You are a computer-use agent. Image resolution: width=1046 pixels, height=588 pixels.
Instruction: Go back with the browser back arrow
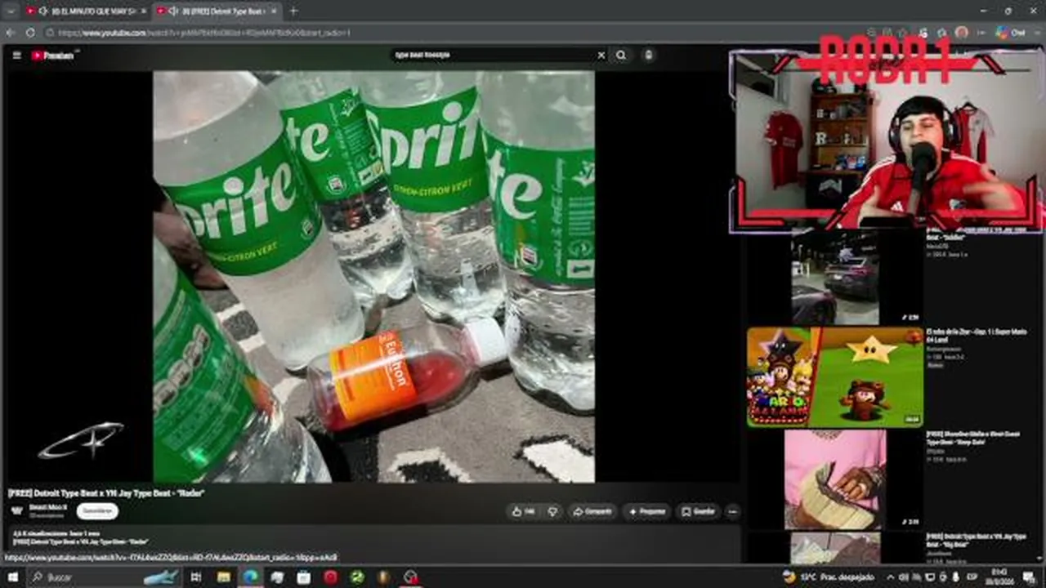pyautogui.click(x=11, y=33)
